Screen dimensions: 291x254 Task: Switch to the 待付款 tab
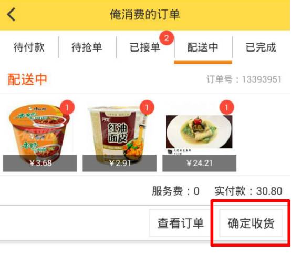29,47
